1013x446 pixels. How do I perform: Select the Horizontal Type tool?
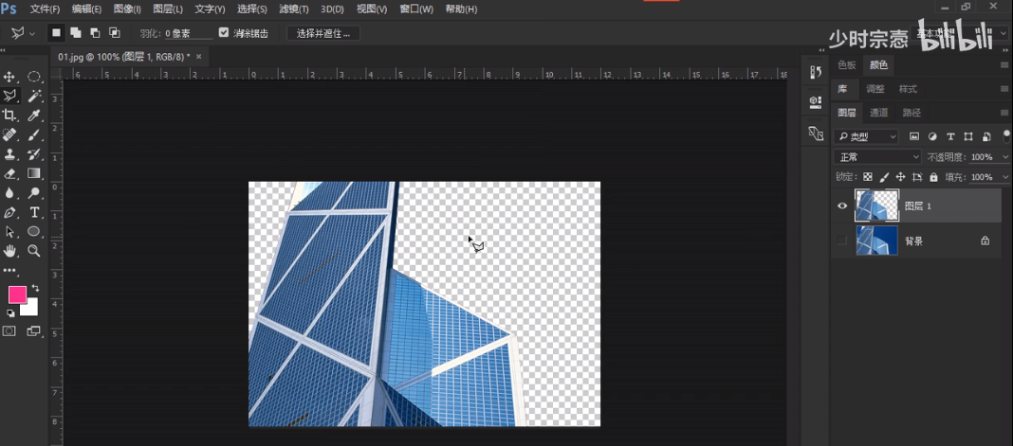tap(34, 212)
